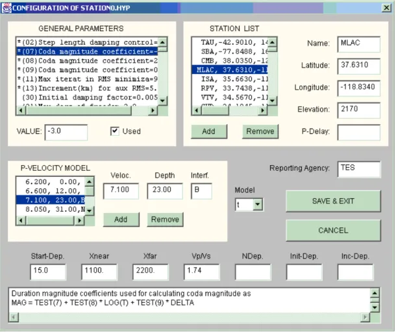Viewport: 396px width, 332px height.
Task: Click General Parameters list scroll-up arrow
Action: tap(162, 42)
